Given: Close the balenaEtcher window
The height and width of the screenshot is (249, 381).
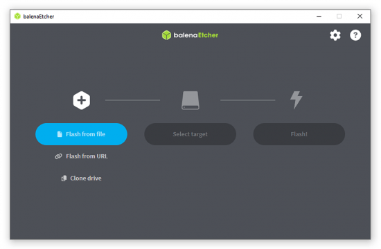Looking at the screenshot, I should tap(360, 17).
